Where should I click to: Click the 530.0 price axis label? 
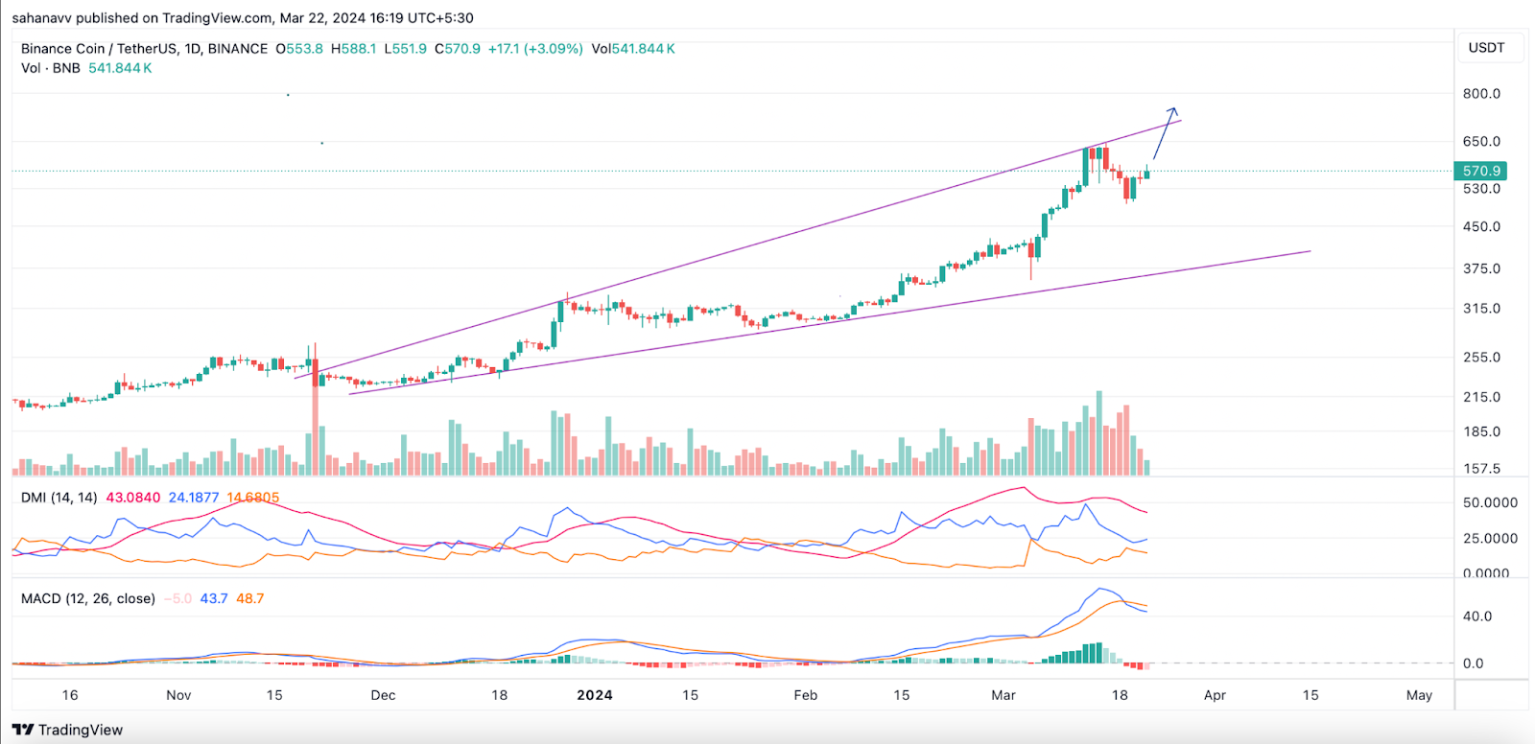coord(1481,189)
